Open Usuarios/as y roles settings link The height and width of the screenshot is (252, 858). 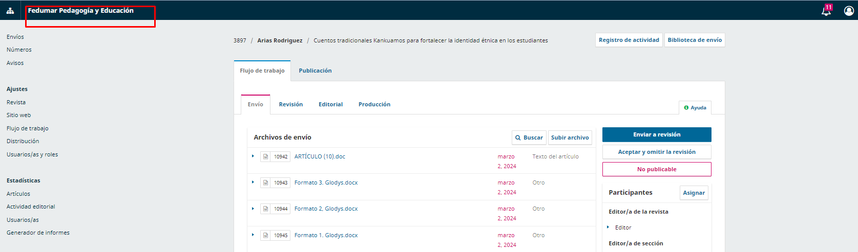(32, 155)
